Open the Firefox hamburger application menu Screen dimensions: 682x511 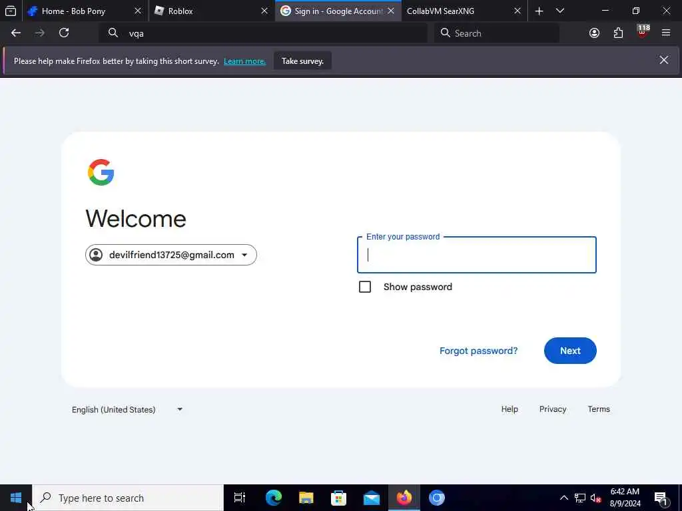pos(666,33)
